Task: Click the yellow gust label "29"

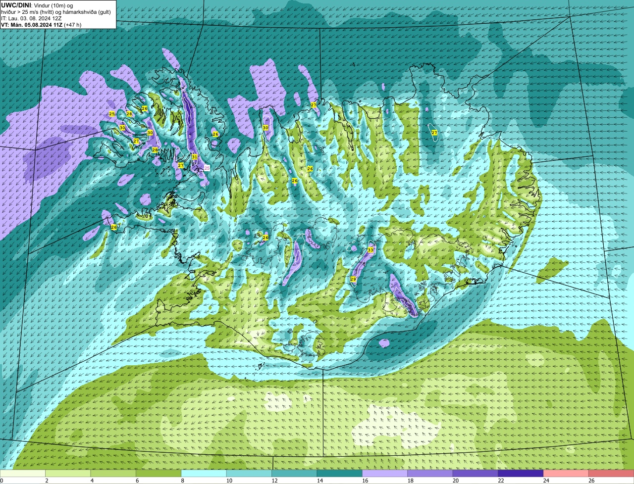Action: 353,280
